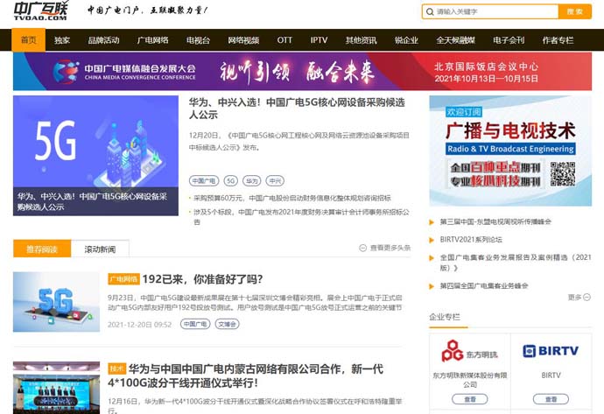The height and width of the screenshot is (414, 604).
Task: Open the 192已来，你准备好了吗? article
Action: coord(202,279)
